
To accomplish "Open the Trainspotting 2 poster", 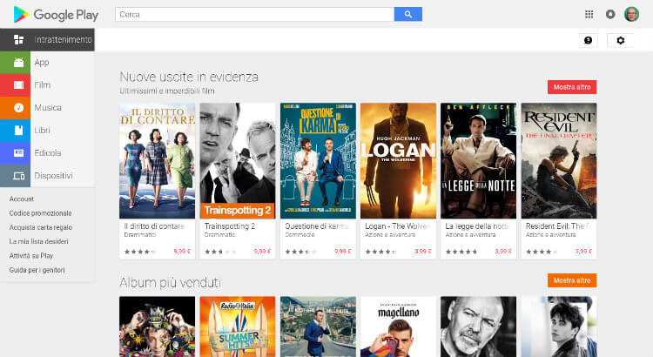I will pos(238,161).
